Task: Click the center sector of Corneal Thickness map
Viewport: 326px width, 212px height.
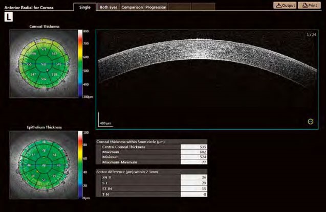Action: (44, 64)
